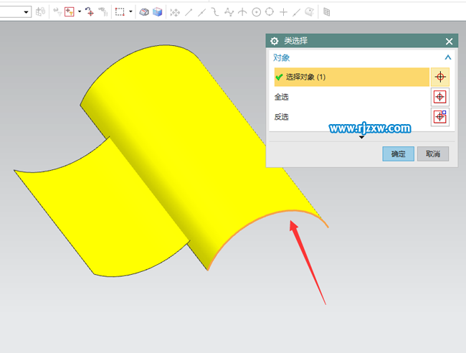Open the left combo box dropdown in toolbar
The width and height of the screenshot is (466, 353).
tap(26, 11)
